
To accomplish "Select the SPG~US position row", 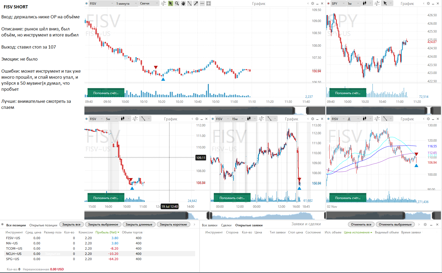I will [100, 259].
